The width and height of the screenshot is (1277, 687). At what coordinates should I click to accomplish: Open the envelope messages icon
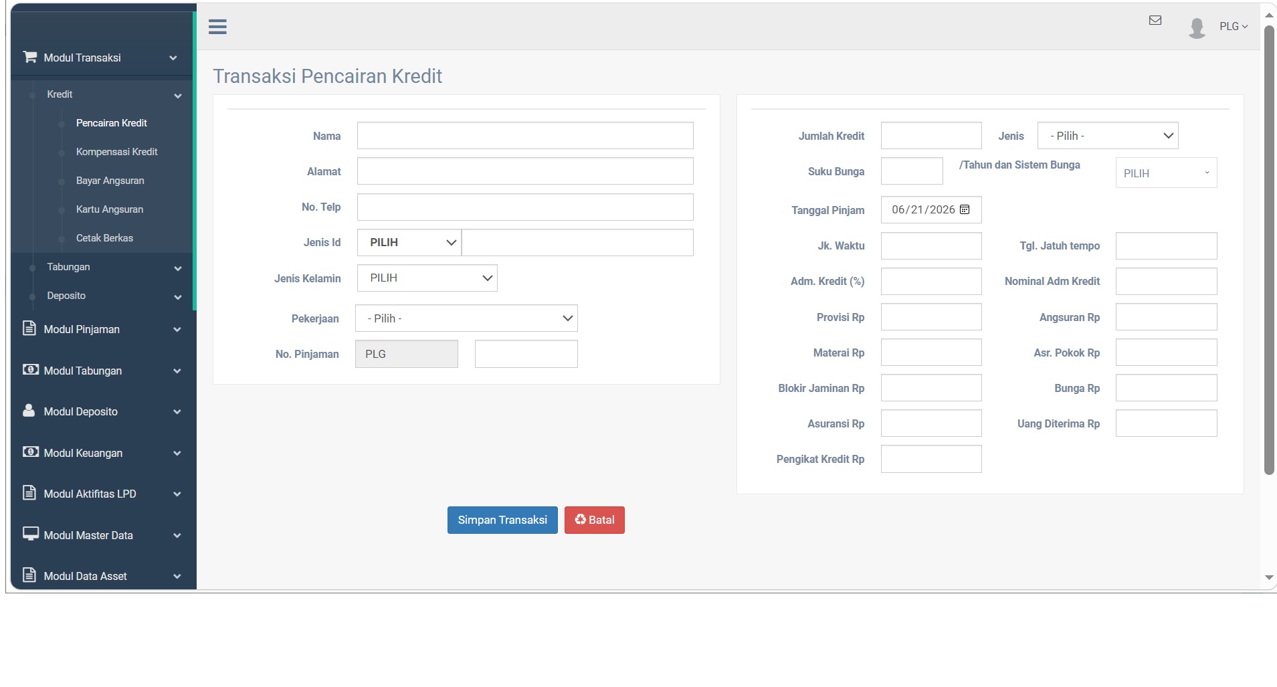[1155, 20]
